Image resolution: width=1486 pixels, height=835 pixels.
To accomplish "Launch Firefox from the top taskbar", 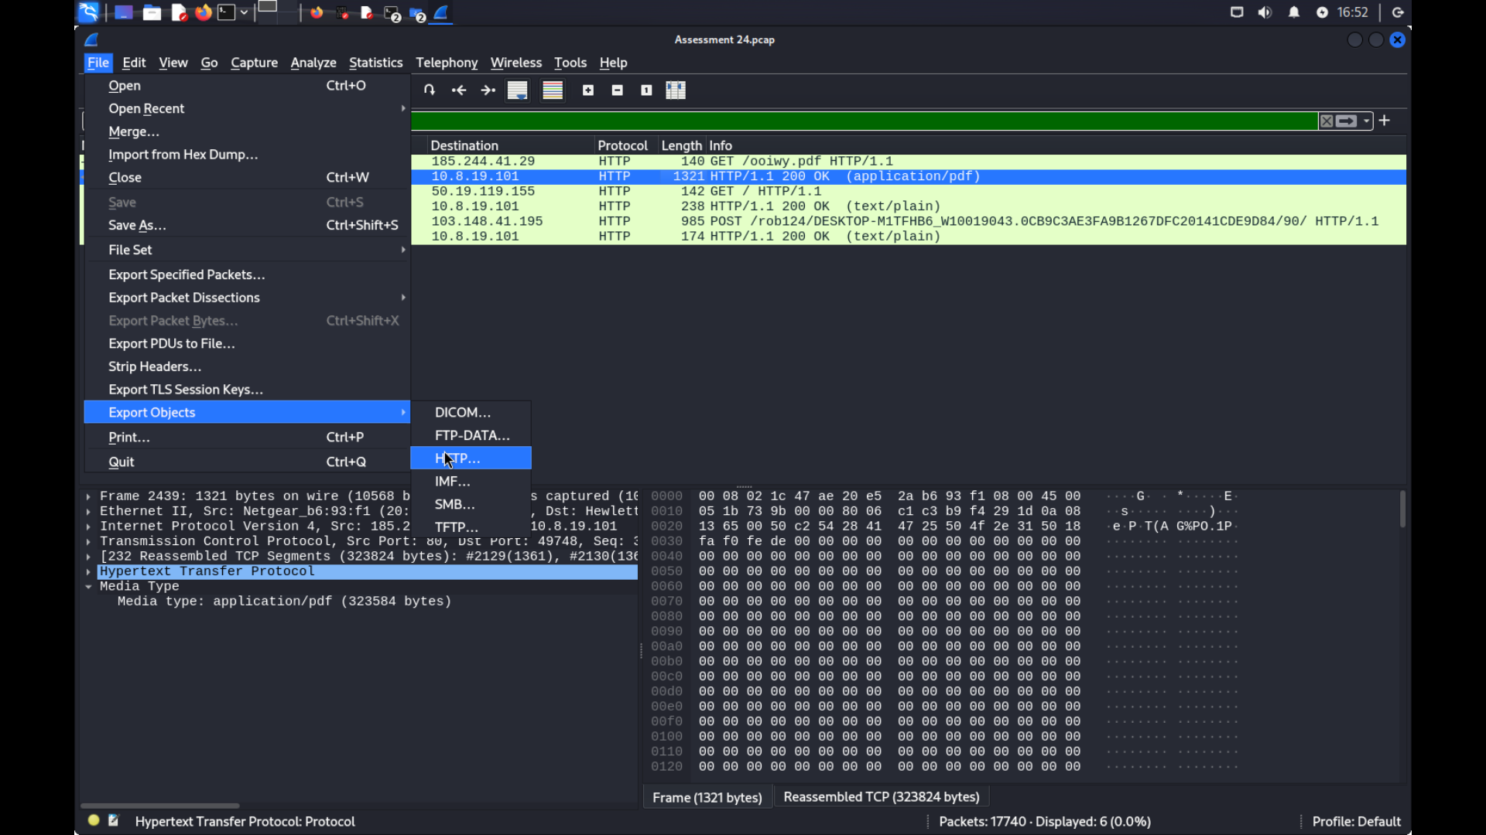I will [x=203, y=12].
